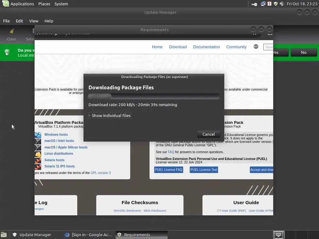Cancel the package download

point(208,134)
